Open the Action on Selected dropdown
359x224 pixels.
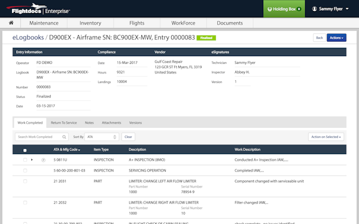click(x=326, y=137)
